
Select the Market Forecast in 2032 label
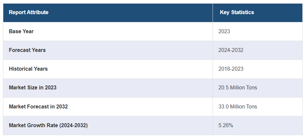(38, 106)
